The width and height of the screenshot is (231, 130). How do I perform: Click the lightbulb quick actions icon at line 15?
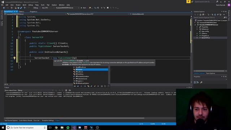(x=14, y=58)
